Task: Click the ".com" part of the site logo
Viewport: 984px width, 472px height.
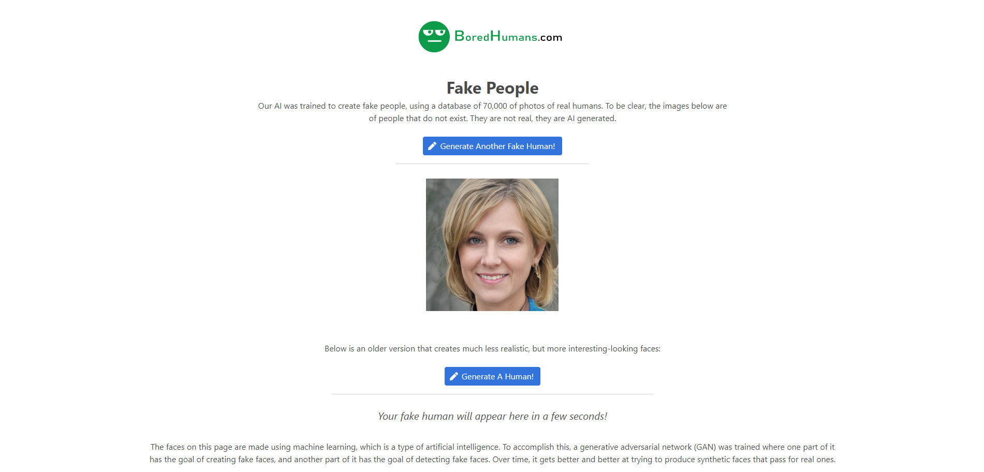Action: [550, 37]
